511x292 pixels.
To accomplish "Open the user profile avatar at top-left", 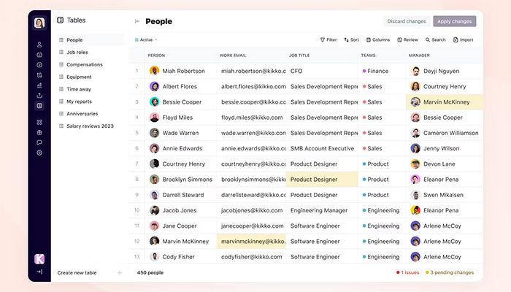I will 39,22.
